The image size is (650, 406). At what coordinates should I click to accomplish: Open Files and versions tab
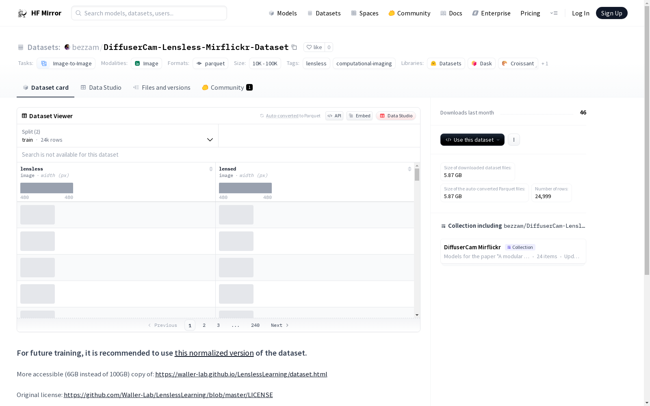(162, 87)
